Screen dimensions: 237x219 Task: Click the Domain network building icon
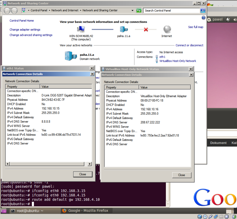coord(71,56)
